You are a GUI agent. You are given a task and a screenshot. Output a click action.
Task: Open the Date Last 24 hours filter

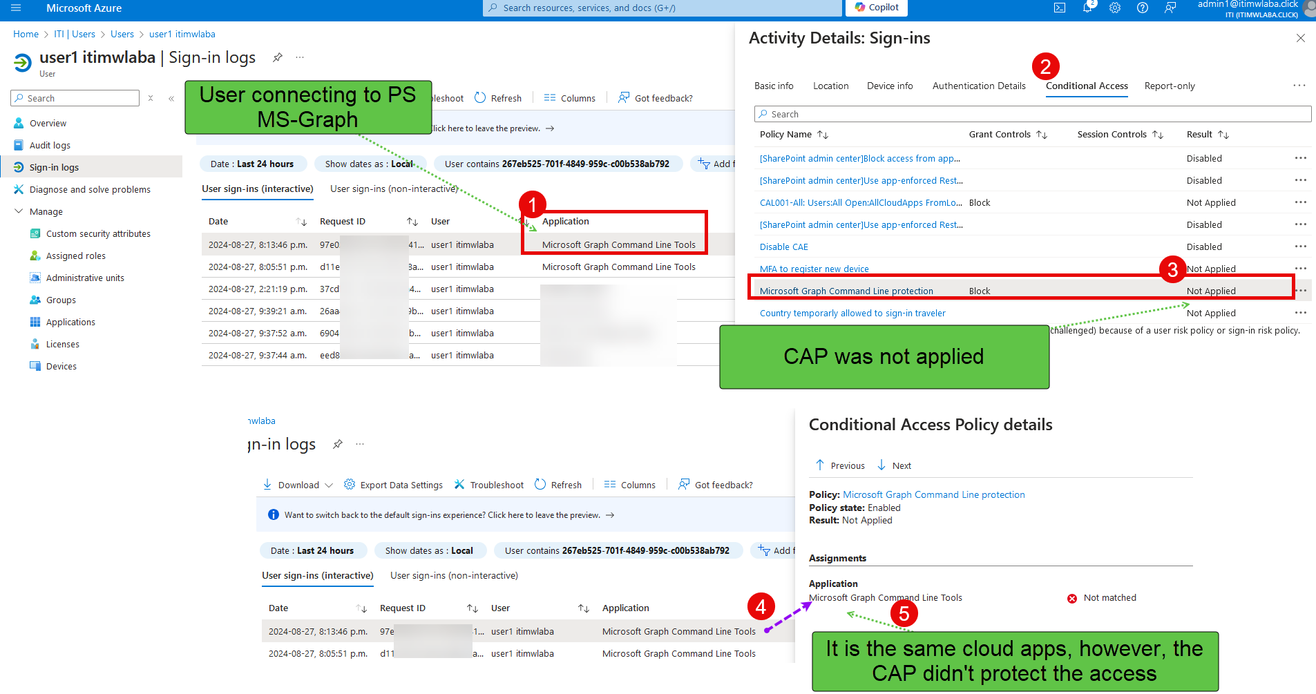pos(253,164)
